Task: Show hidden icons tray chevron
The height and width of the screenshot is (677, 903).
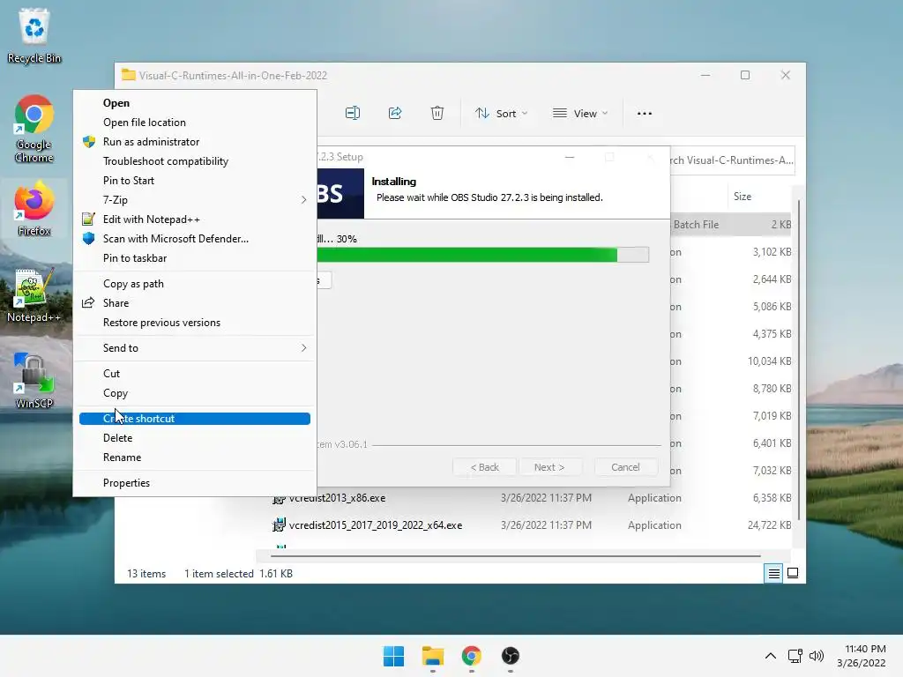Action: 771,656
